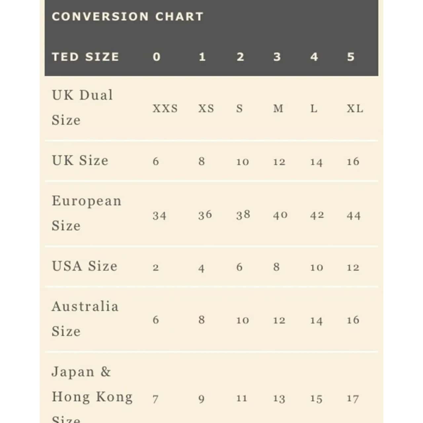Select Ted size 0 column header
Screen dimensions: 423x423
157,57
